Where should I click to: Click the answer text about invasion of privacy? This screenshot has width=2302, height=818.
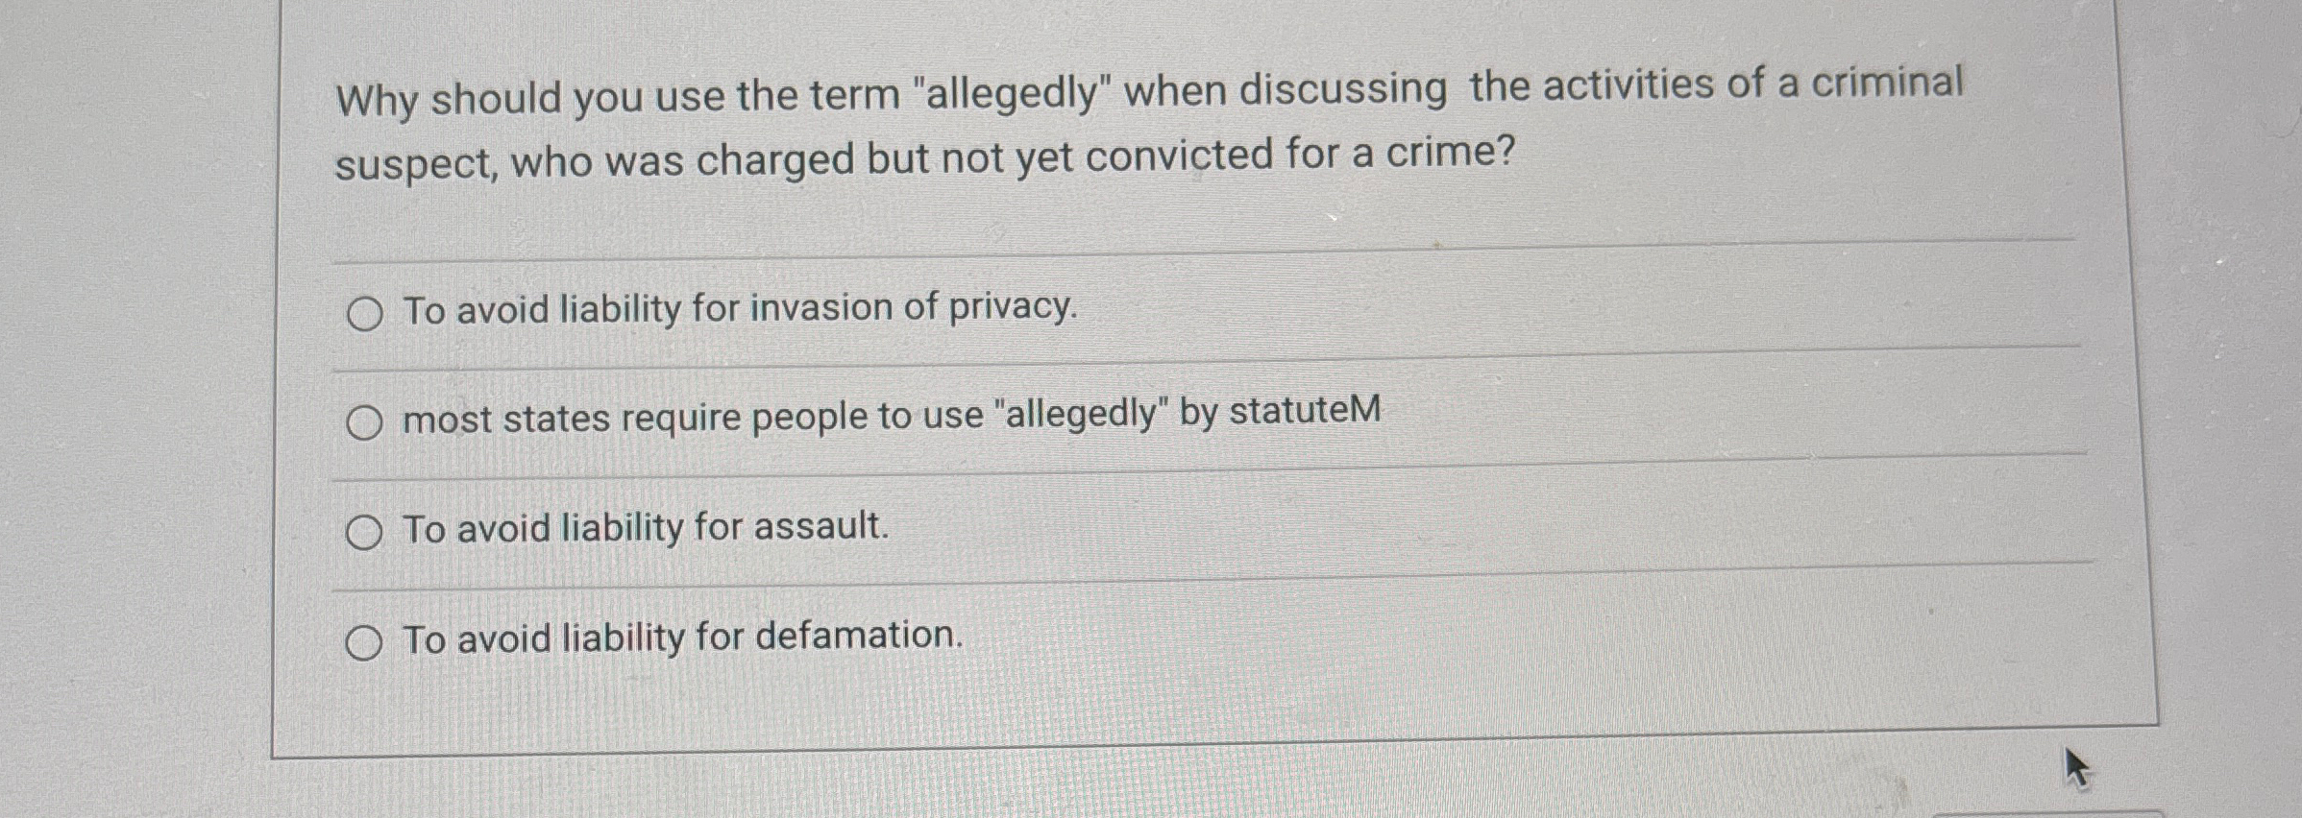(740, 307)
